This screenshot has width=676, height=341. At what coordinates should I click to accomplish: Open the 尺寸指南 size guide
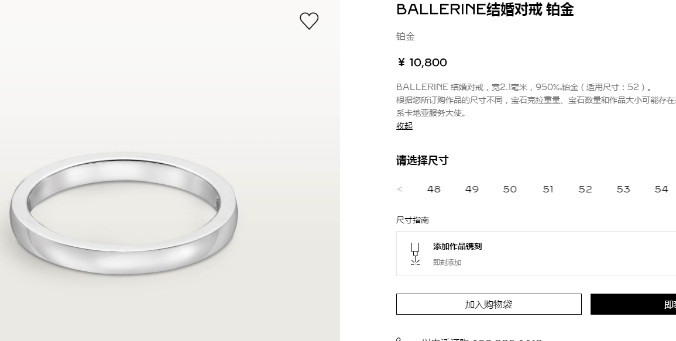413,221
